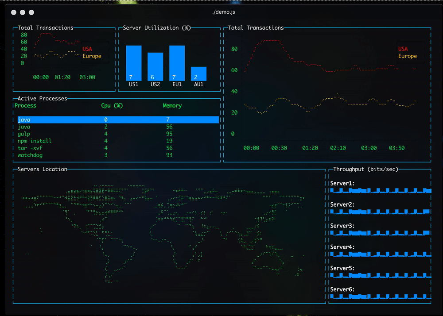Click USA legend entry in large chart

pos(403,49)
